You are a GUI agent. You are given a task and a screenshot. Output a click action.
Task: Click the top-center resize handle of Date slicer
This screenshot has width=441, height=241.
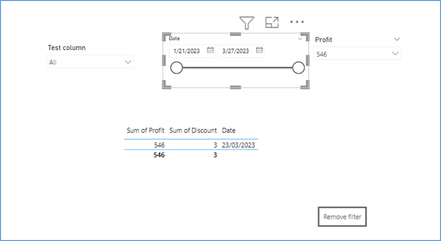click(235, 34)
